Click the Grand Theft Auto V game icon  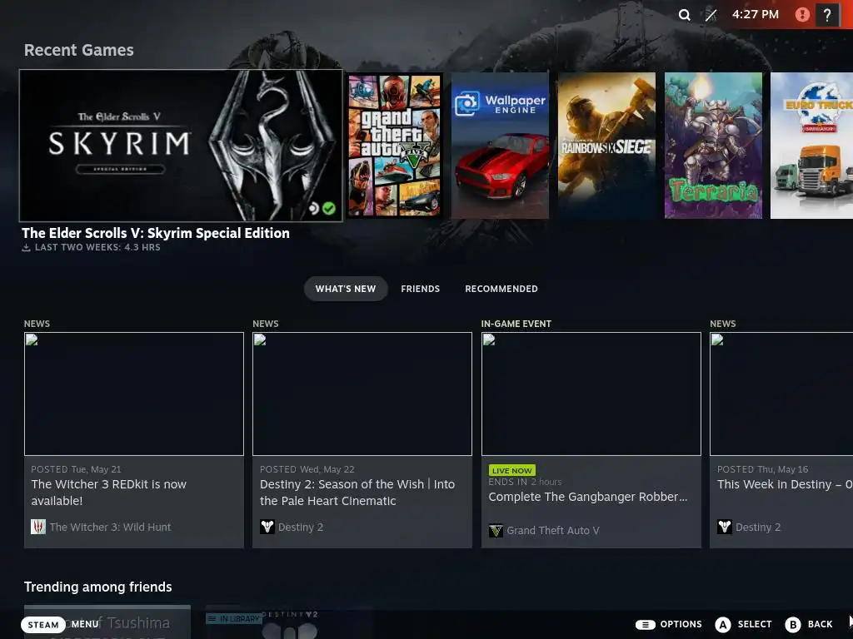pyautogui.click(x=496, y=530)
